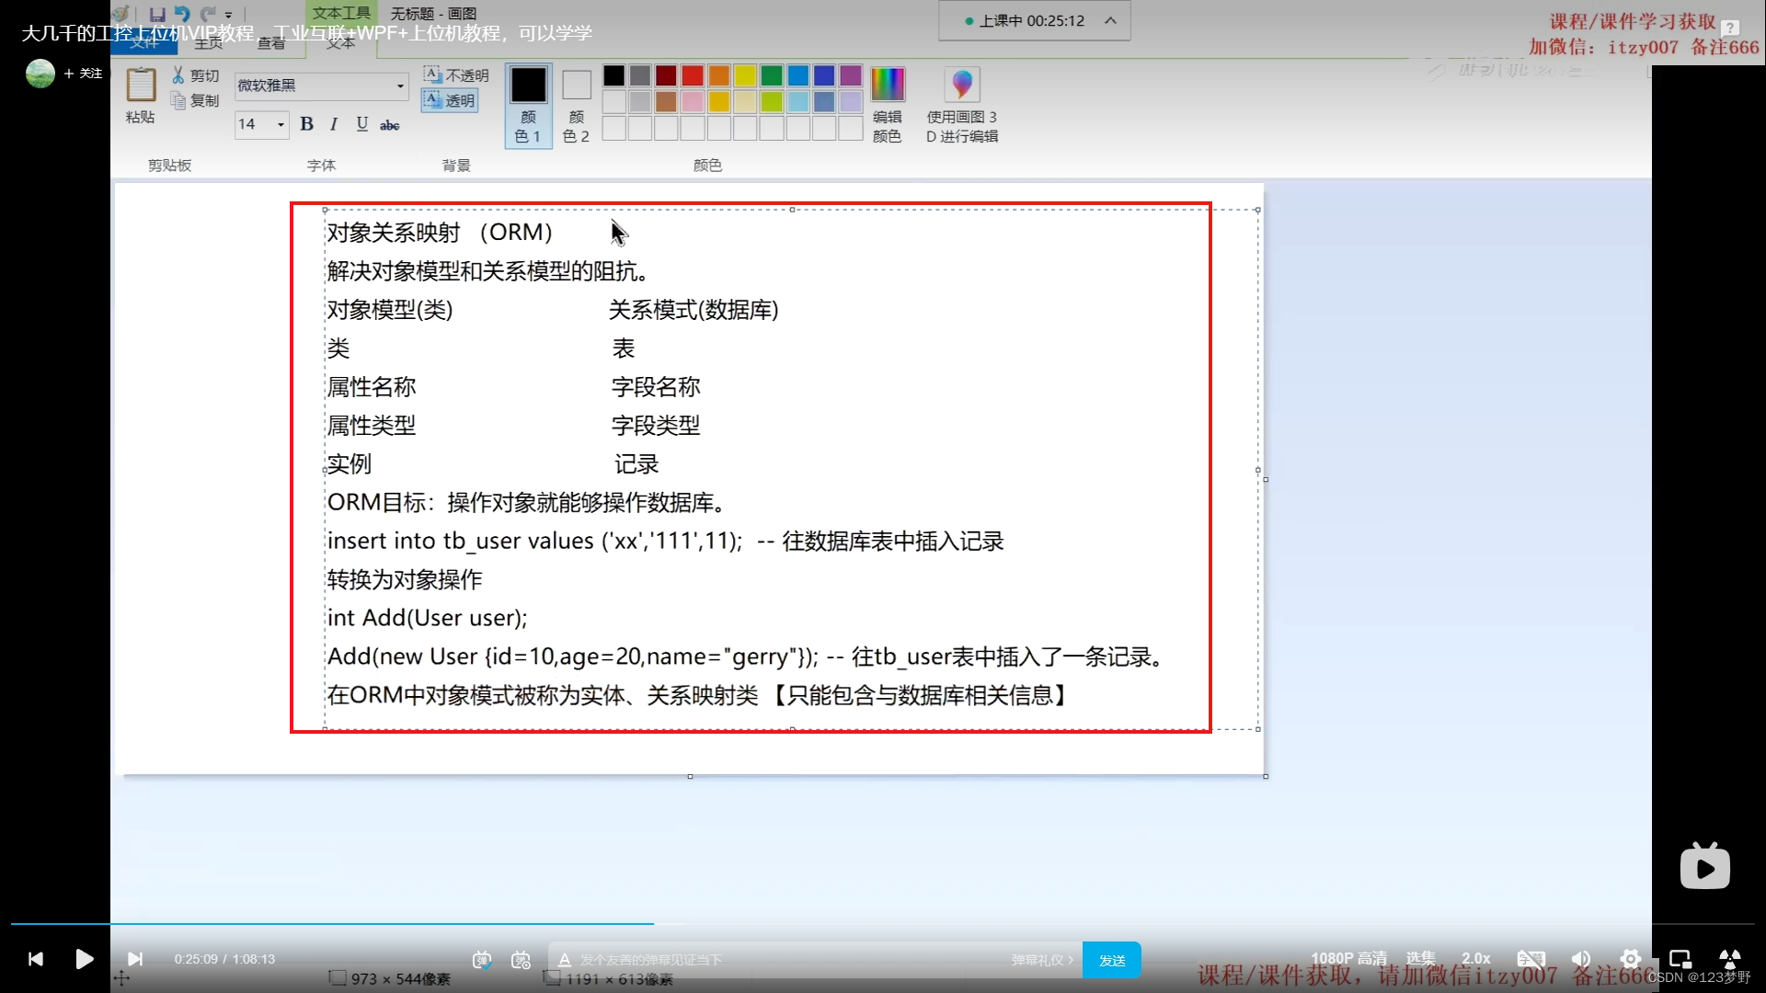Open danmaku settings icon
The height and width of the screenshot is (993, 1766).
tap(521, 960)
